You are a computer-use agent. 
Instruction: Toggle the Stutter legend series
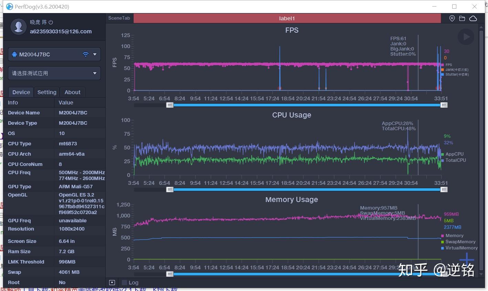tap(455, 74)
